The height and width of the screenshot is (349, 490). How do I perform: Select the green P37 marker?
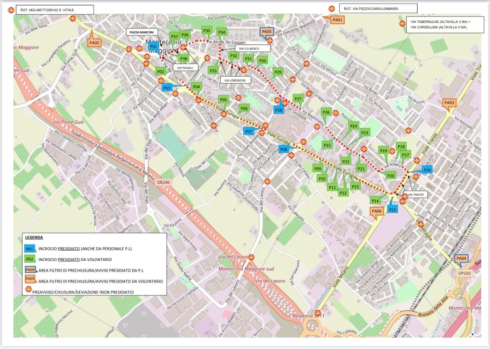(x=174, y=36)
